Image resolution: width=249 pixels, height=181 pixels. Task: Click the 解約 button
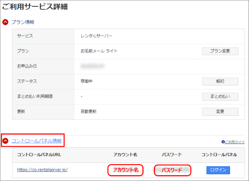point(220,81)
